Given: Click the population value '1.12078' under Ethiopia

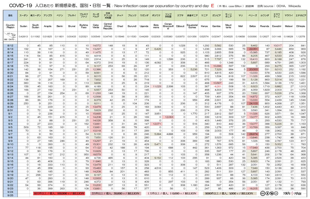Looking at the screenshot, I should (x=301, y=36).
